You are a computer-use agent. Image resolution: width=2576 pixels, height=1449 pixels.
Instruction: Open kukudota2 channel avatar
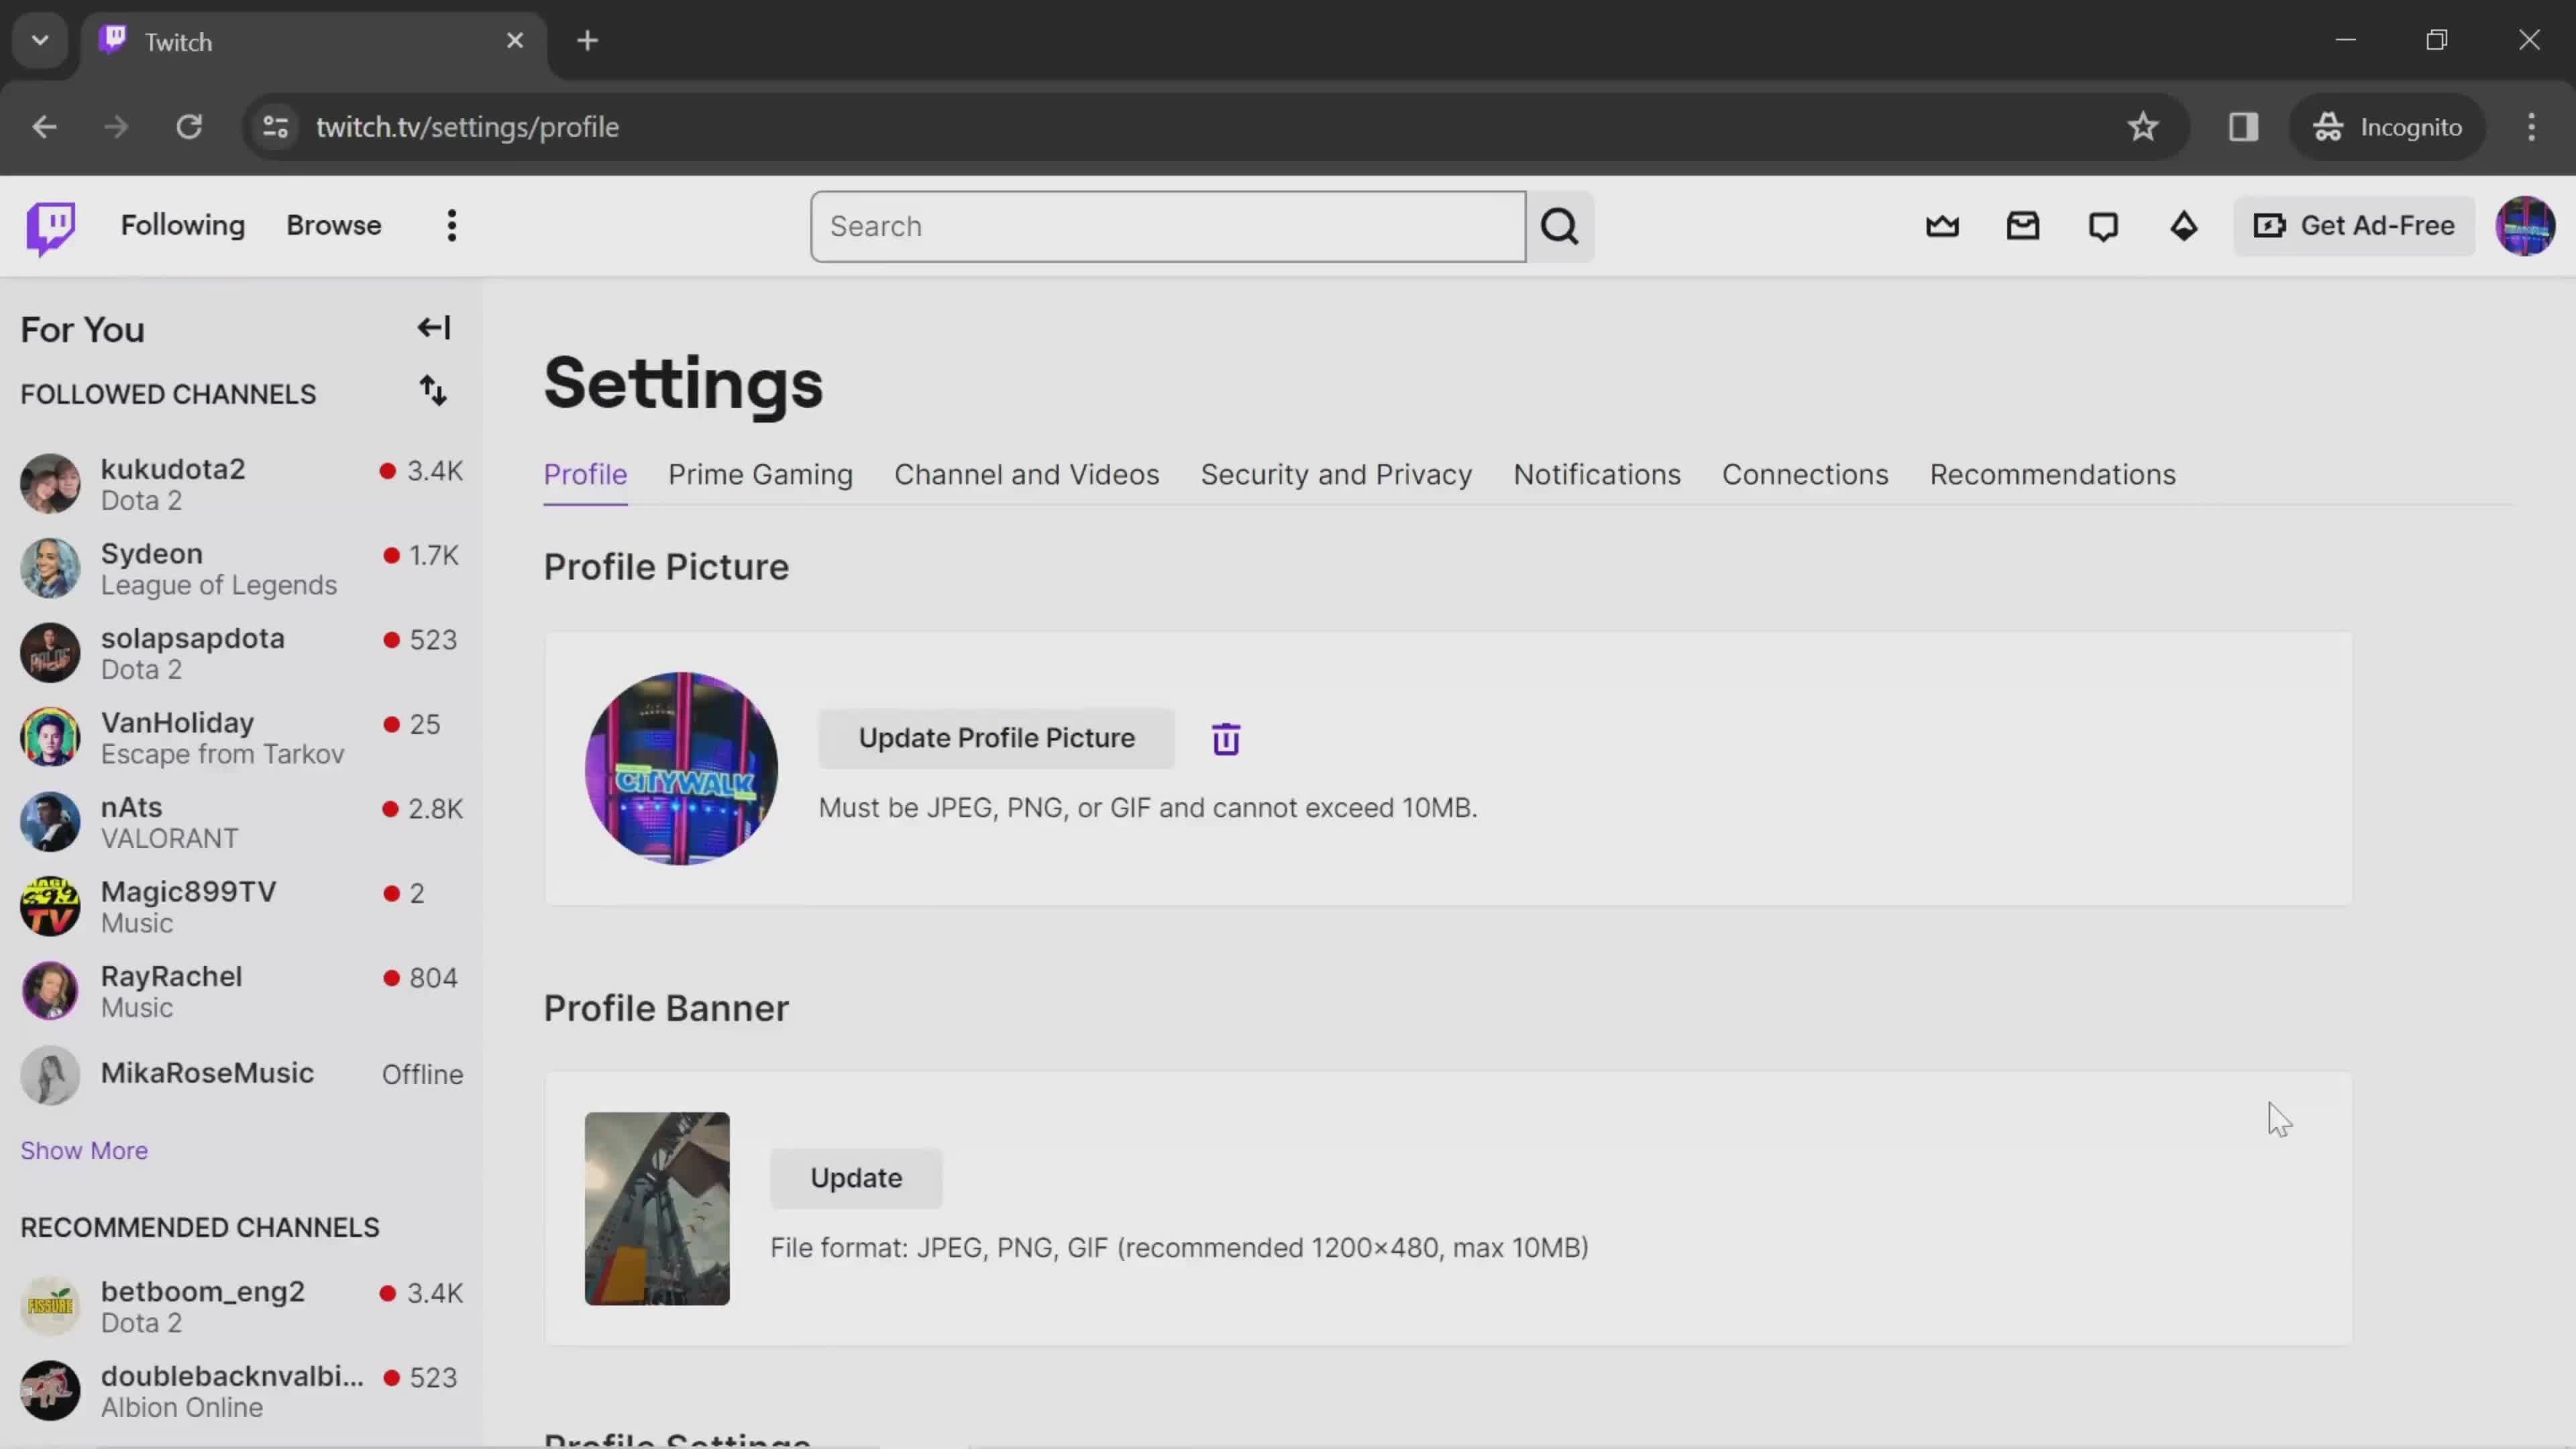click(x=50, y=484)
